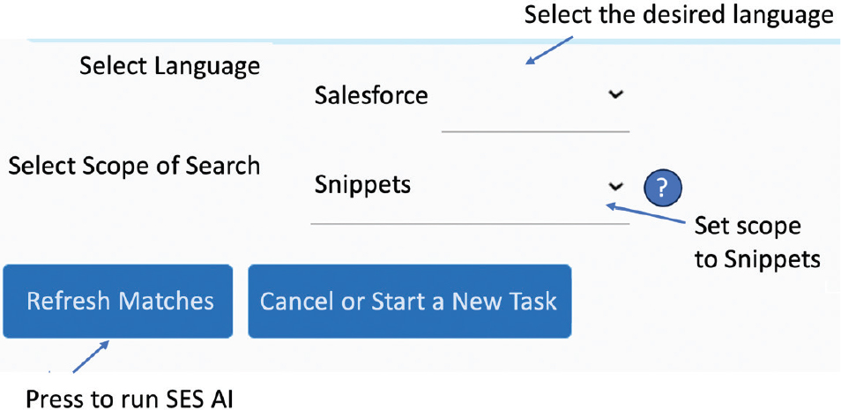841x410 pixels.
Task: Click the arrow pointing at the language dropdown
Action: click(549, 50)
